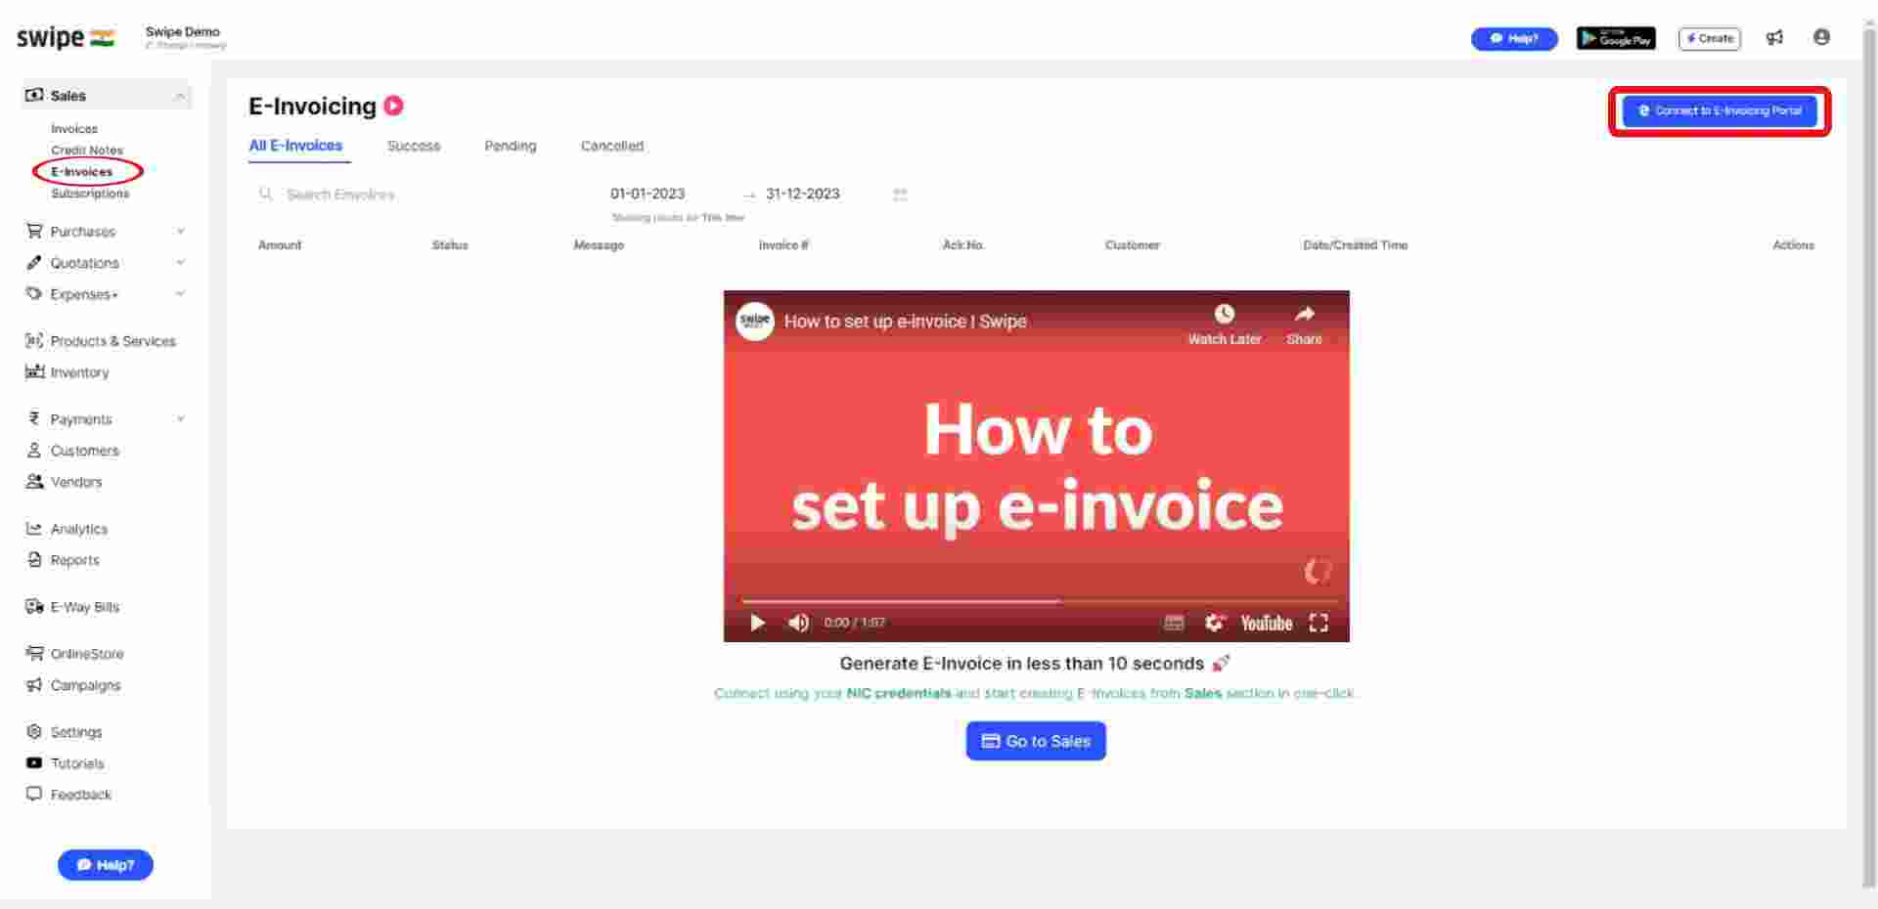Open Reports in sidebar
This screenshot has height=909, width=1878.
pos(63,560)
